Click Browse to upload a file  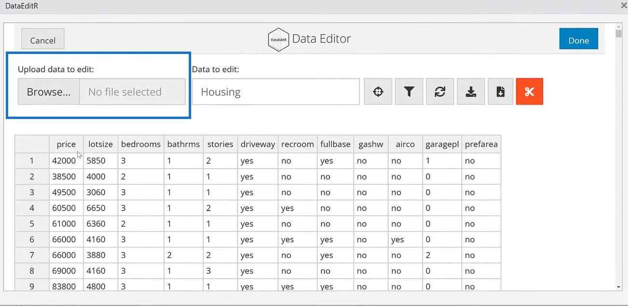(x=49, y=92)
